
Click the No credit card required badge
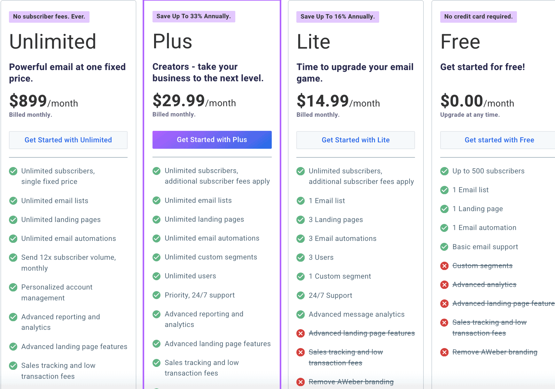click(x=478, y=17)
